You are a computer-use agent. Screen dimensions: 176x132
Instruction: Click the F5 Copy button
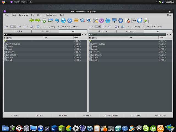(x=63, y=116)
